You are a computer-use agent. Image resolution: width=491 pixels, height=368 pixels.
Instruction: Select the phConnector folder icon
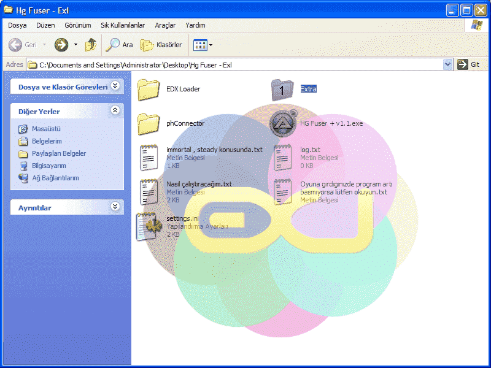pos(149,125)
